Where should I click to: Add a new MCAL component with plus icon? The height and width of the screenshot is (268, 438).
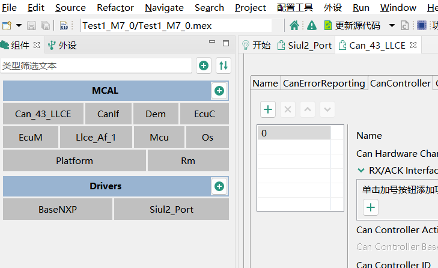point(219,91)
